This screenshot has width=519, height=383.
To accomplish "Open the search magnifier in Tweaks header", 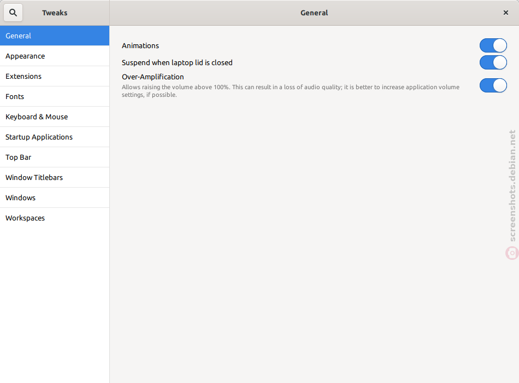I will pos(13,13).
